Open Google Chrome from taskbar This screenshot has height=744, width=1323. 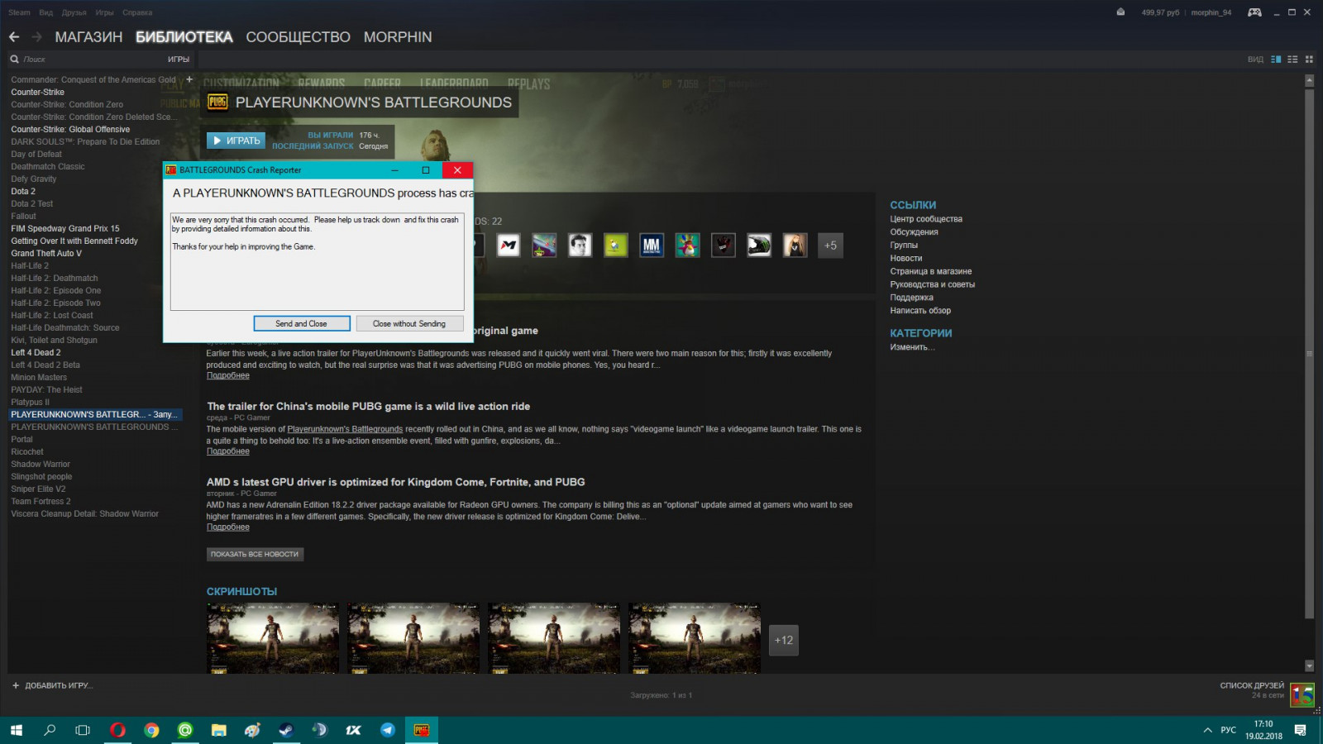click(151, 730)
